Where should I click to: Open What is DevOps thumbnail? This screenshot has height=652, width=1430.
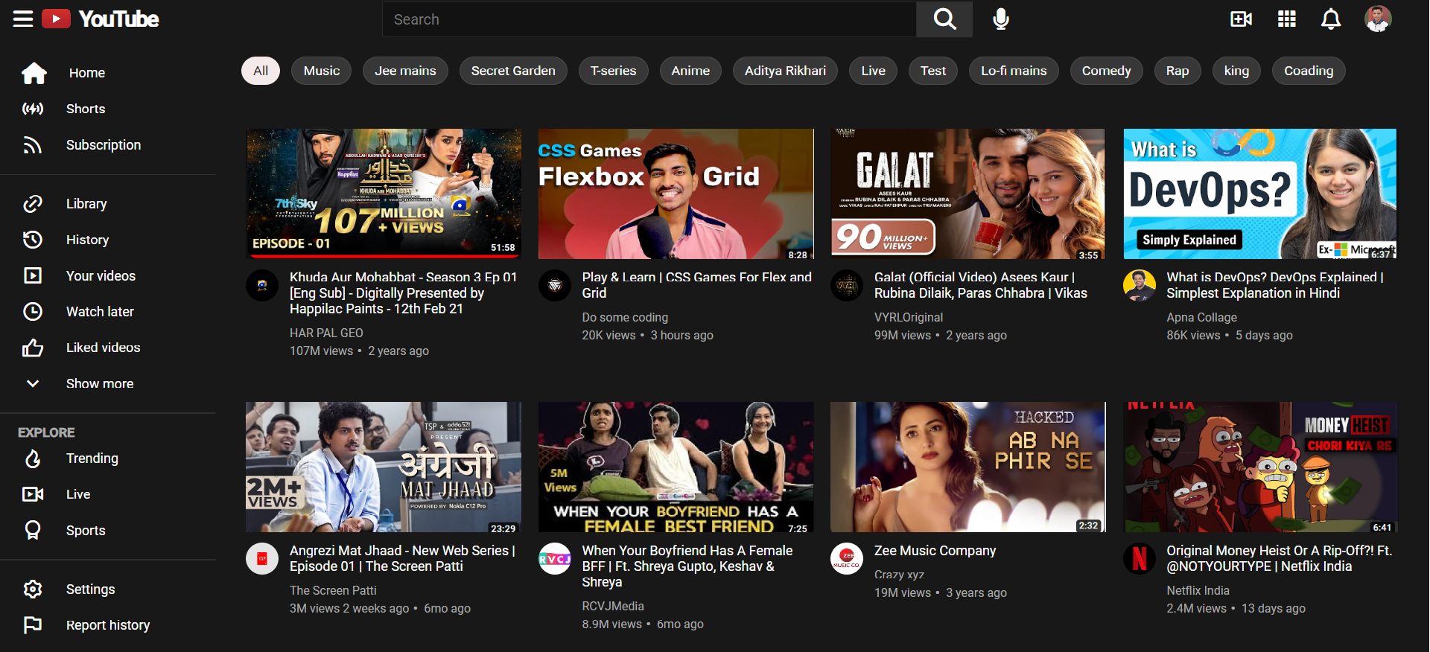1260,194
